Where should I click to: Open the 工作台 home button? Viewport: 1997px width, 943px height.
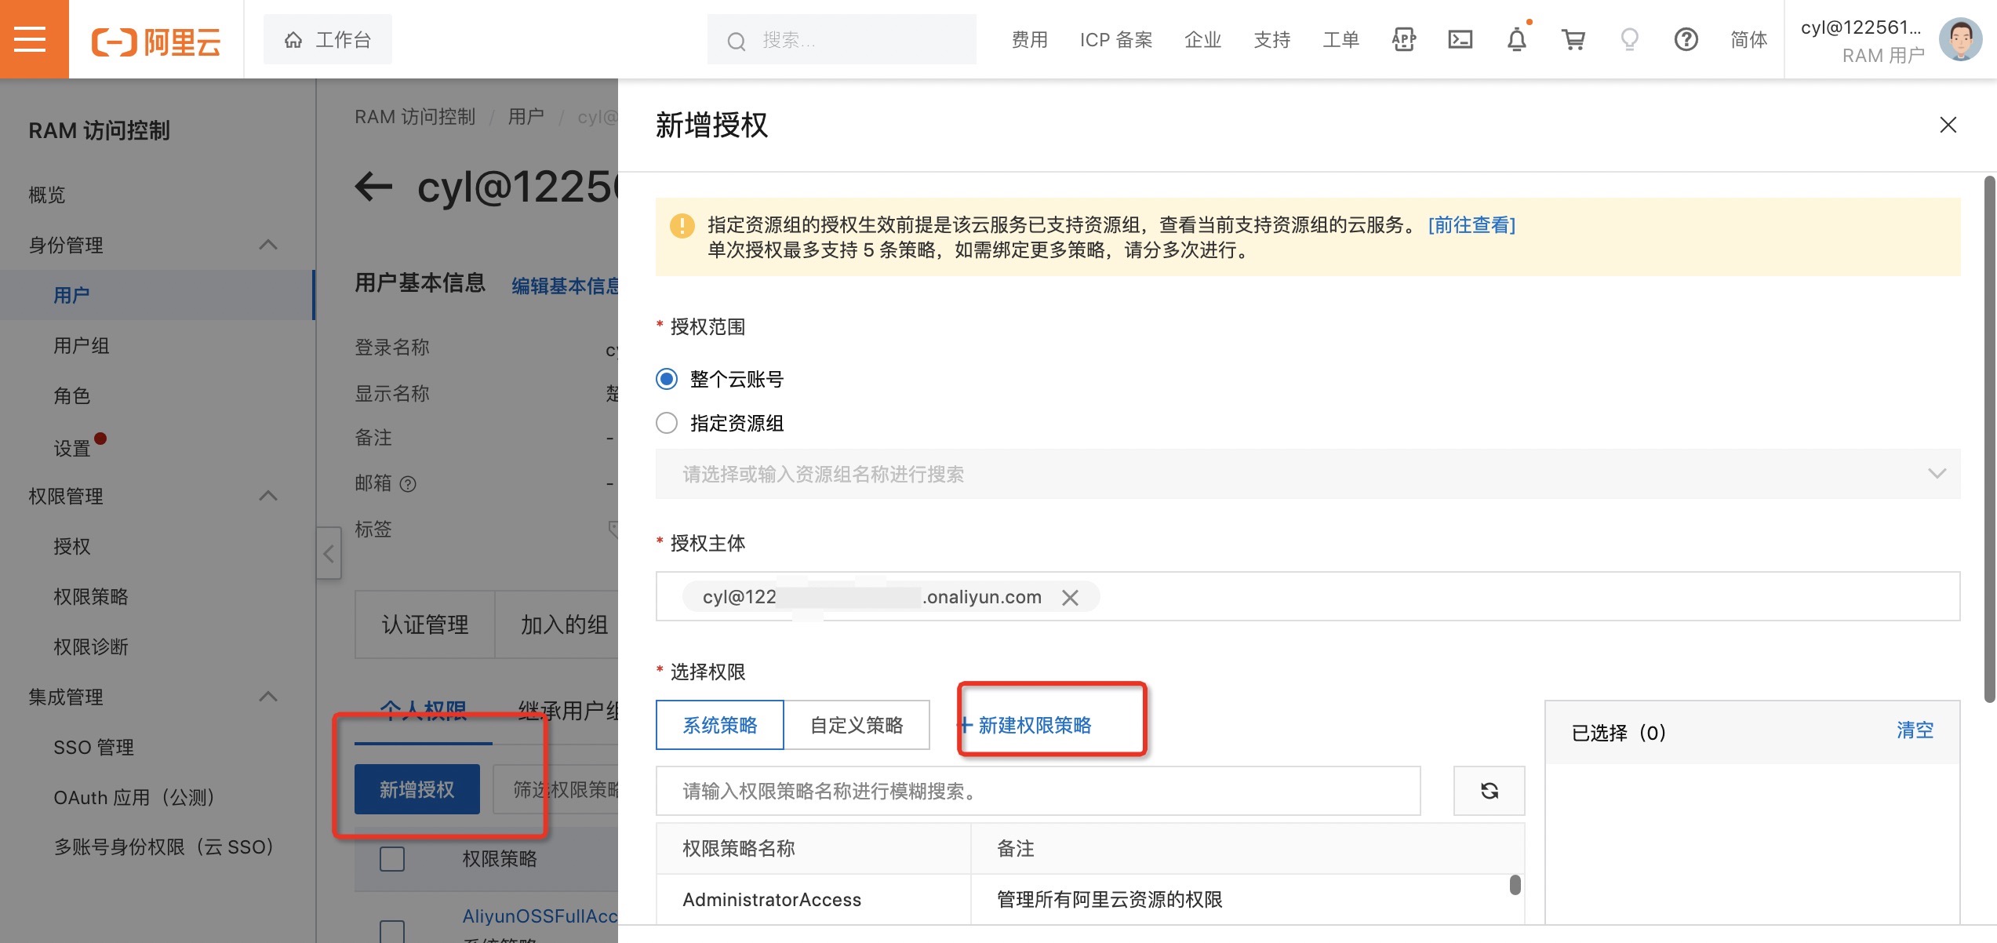point(327,39)
